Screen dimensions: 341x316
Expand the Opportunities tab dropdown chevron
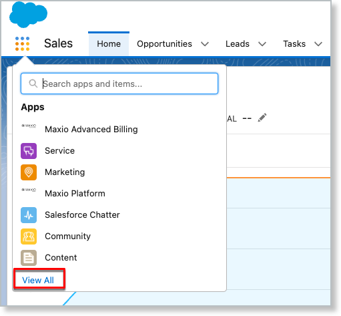205,44
